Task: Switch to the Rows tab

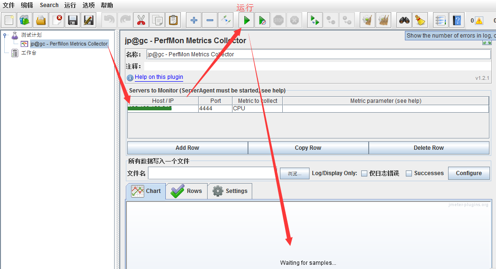Action: [186, 191]
